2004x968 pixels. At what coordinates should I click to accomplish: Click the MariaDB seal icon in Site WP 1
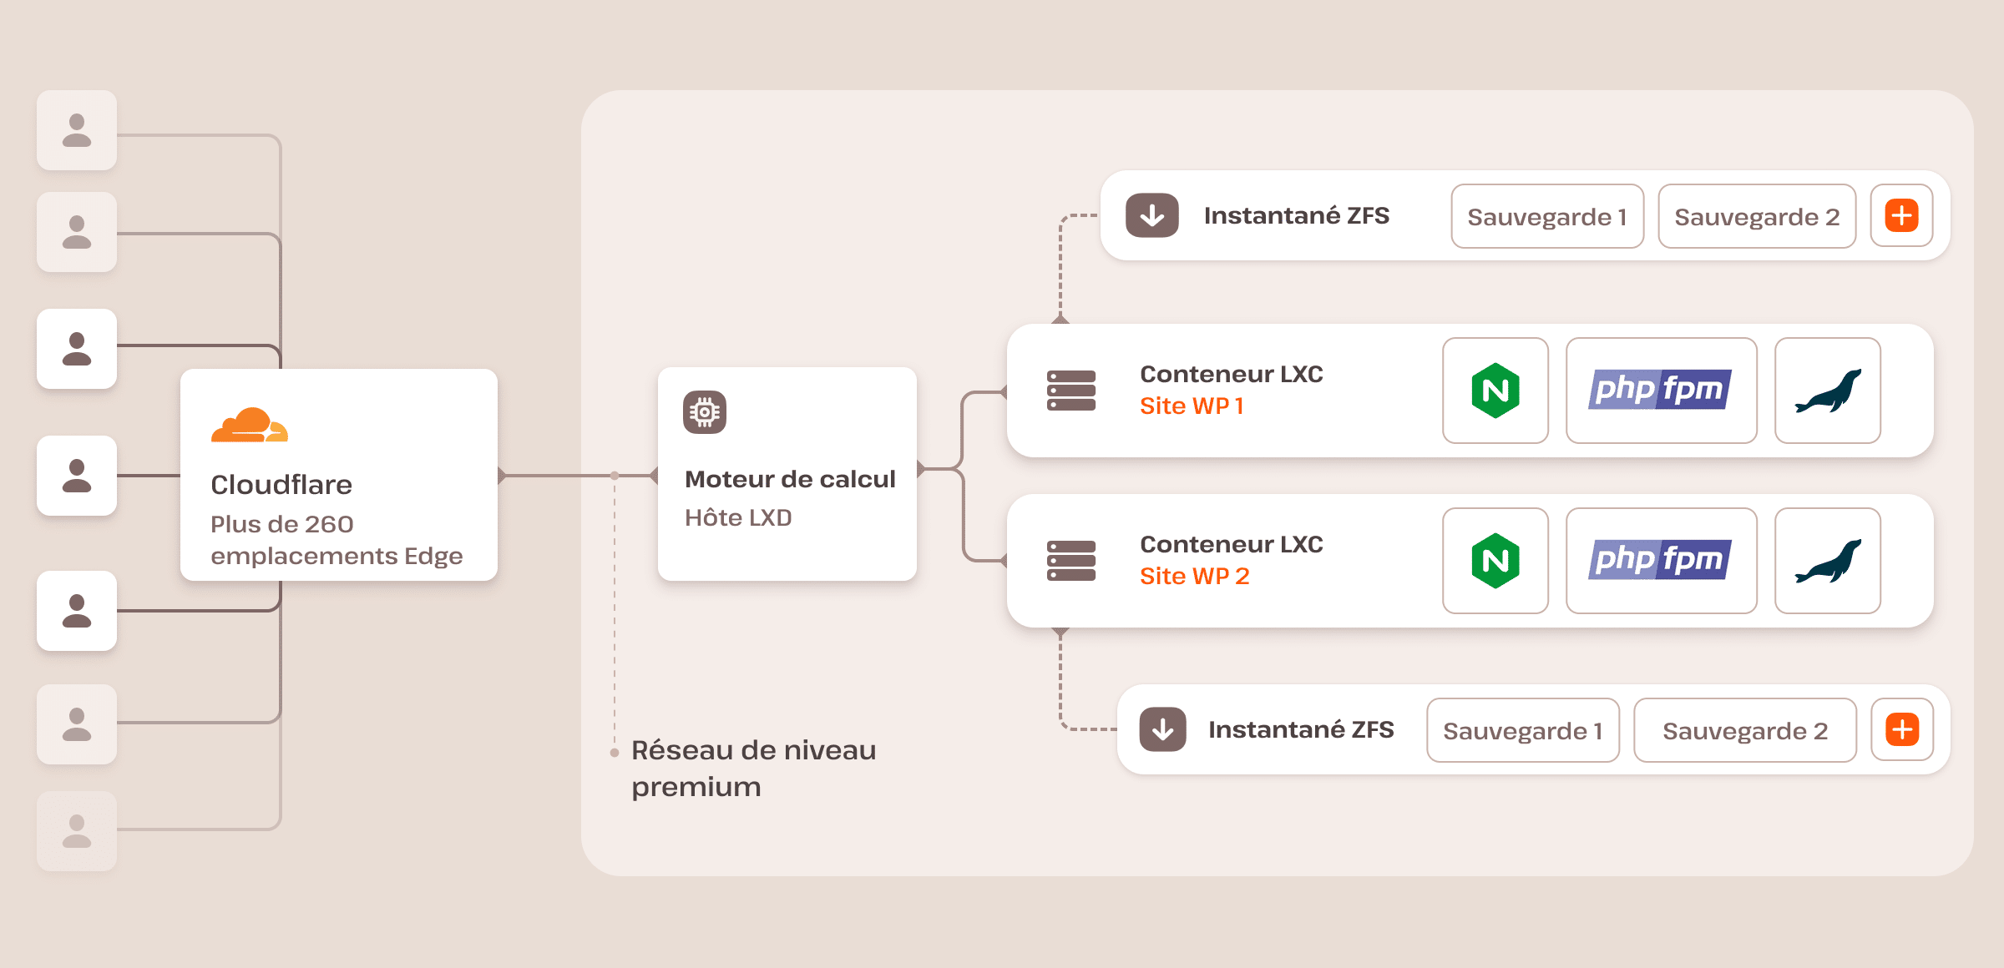point(1827,391)
